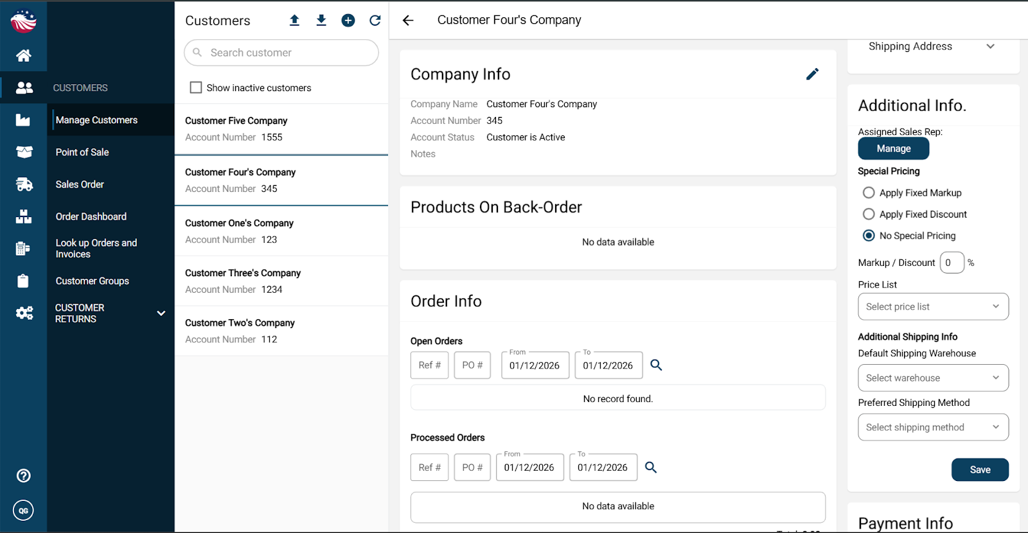Open the help question mark icon
This screenshot has height=533, width=1028.
pyautogui.click(x=24, y=476)
